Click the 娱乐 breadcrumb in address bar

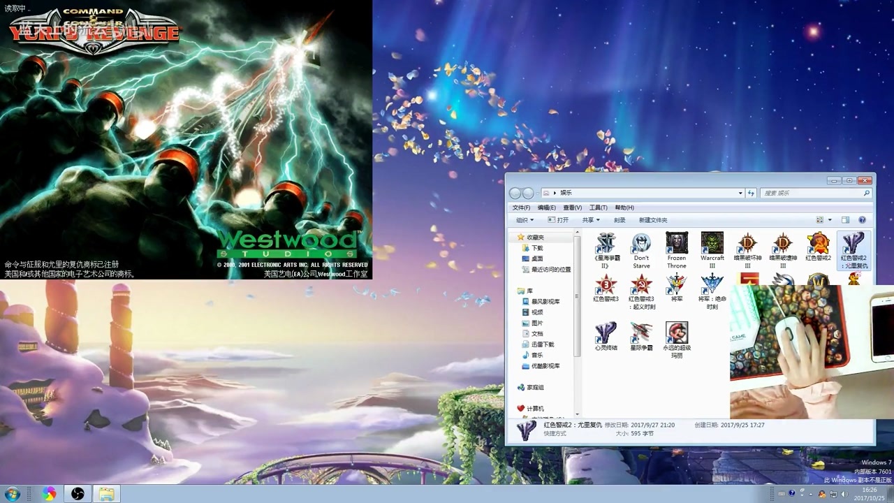(x=566, y=193)
